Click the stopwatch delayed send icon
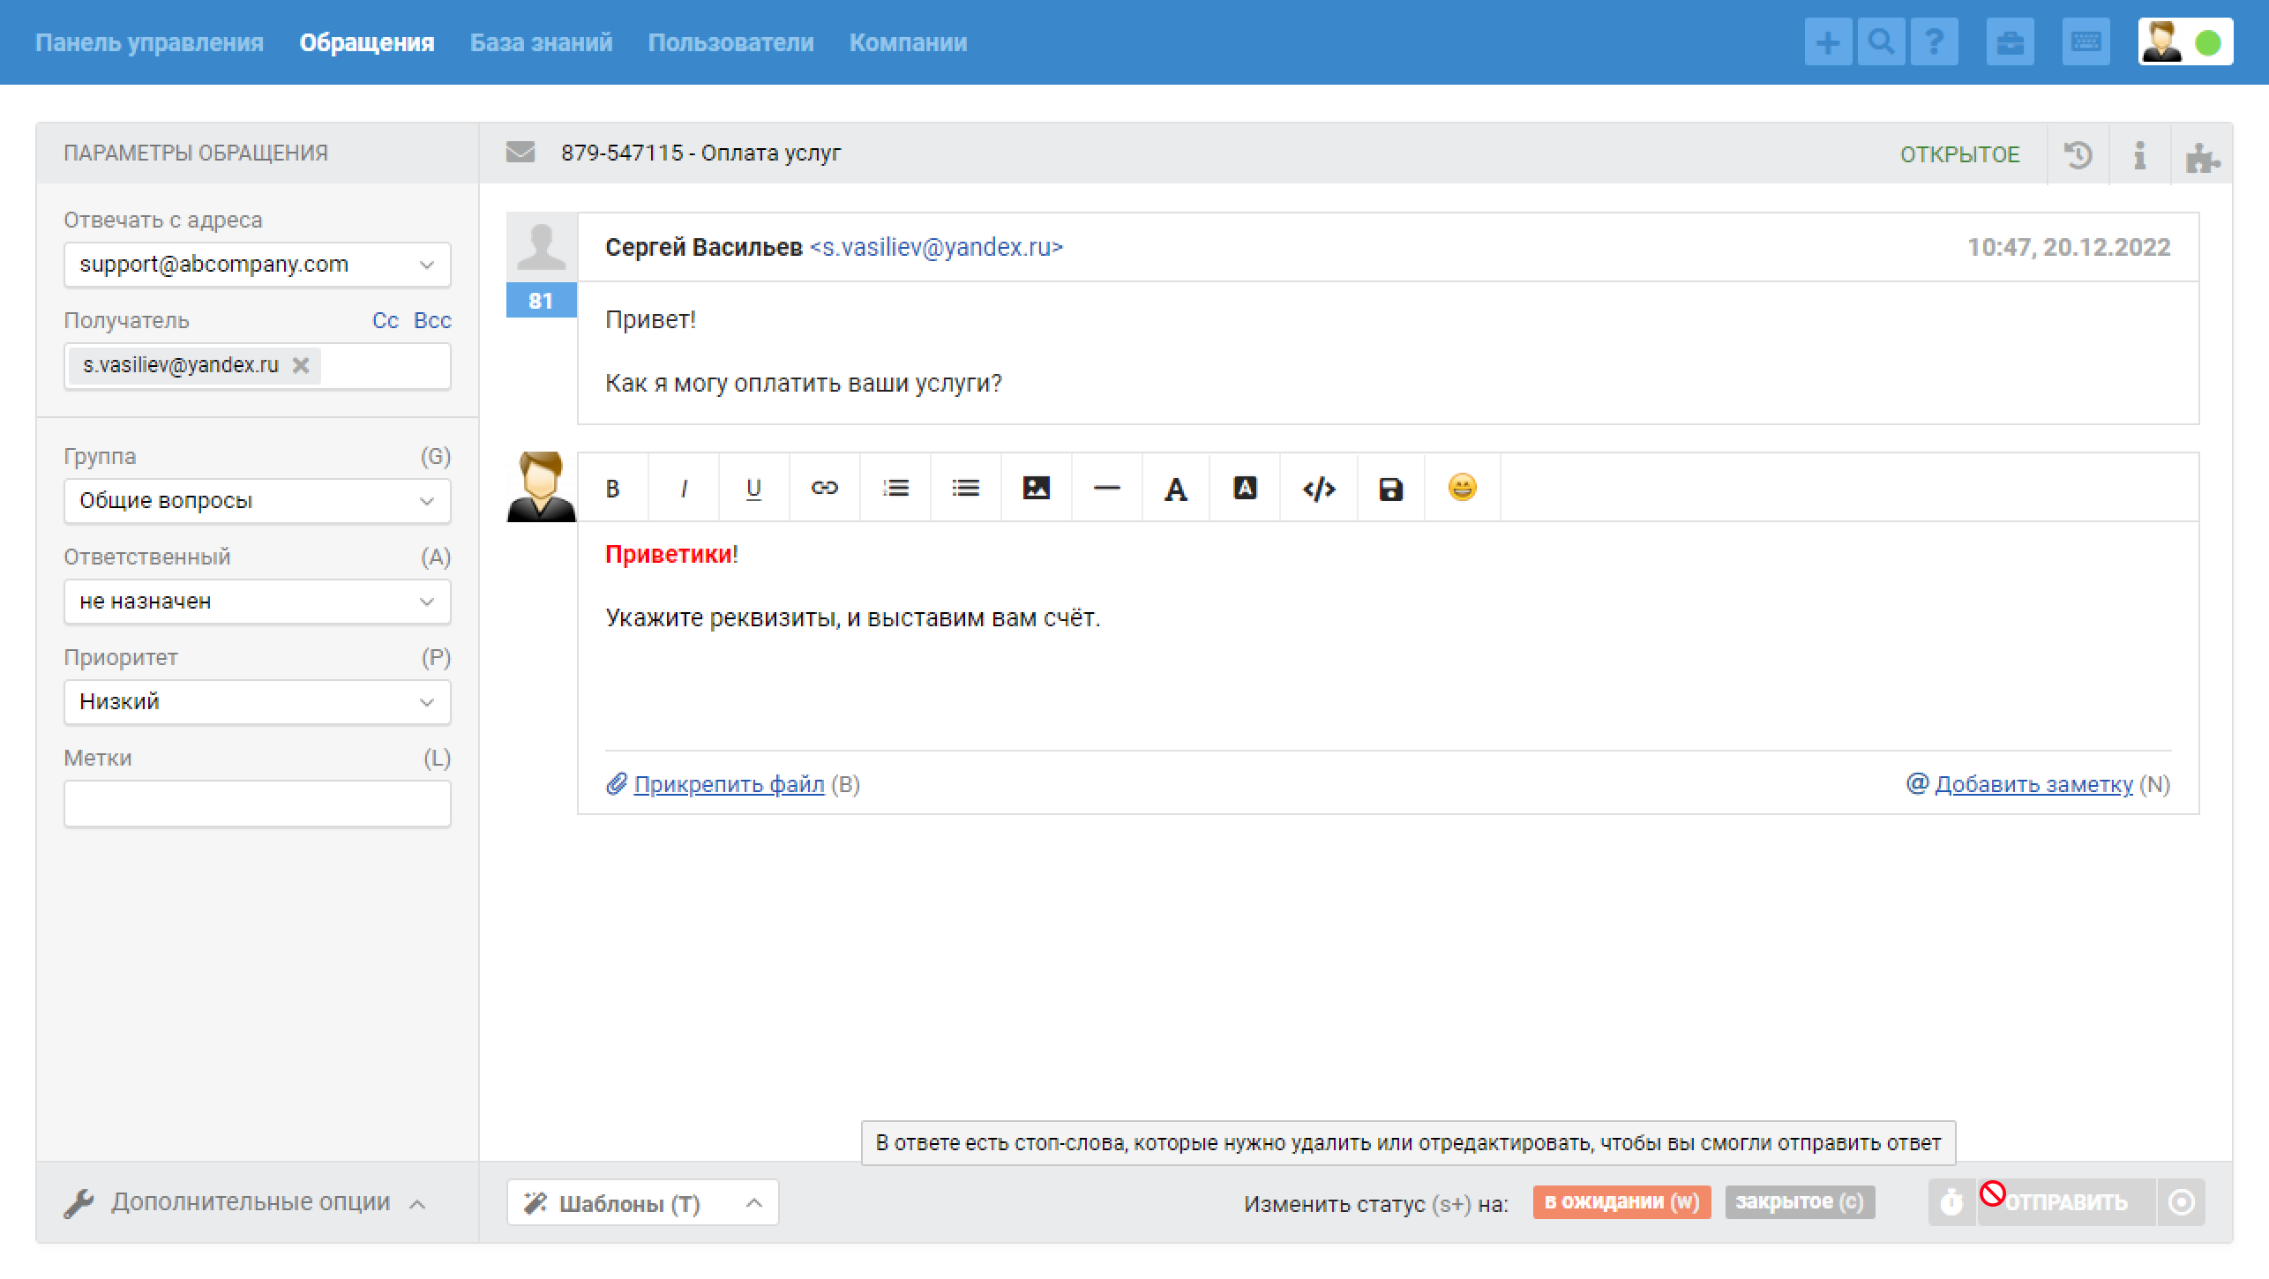 click(x=1951, y=1202)
